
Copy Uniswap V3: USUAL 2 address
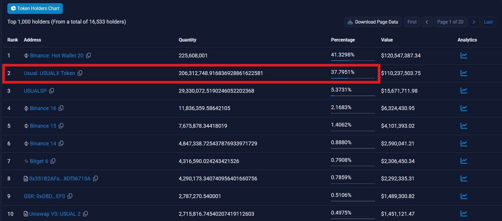click(85, 214)
